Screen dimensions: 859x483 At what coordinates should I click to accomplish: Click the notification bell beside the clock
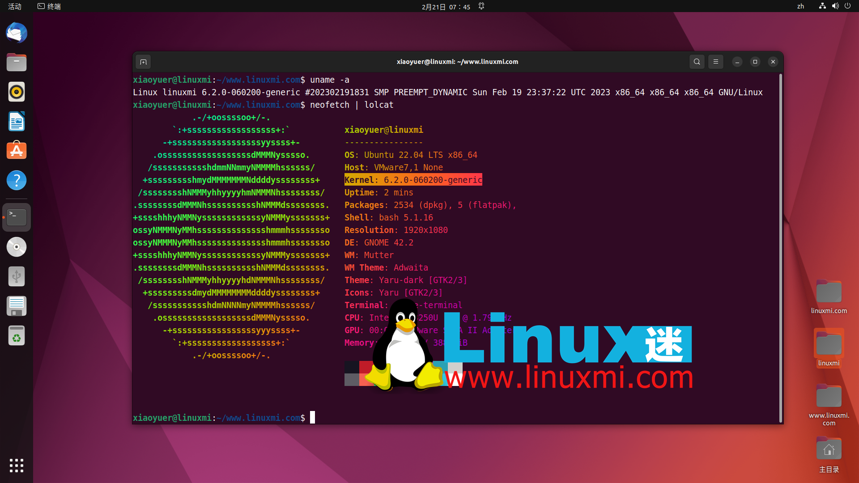coord(481,6)
